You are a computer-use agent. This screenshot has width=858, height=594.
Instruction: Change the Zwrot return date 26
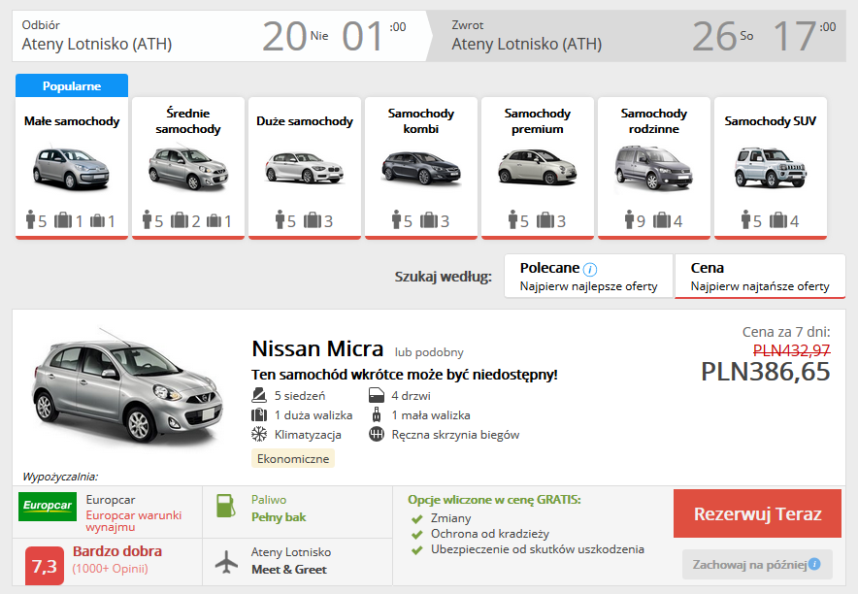click(x=715, y=37)
